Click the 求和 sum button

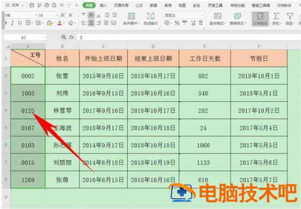coord(276,19)
